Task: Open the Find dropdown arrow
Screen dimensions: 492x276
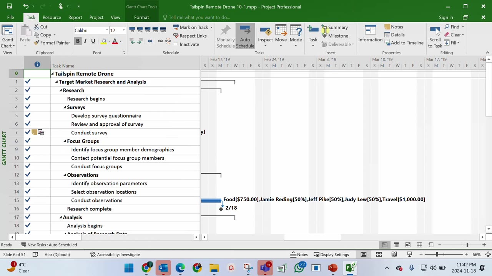Action: coord(463,27)
